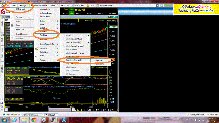This screenshot has height=123, width=219.
Task: Expand the Price submenu
Action: (47, 24)
